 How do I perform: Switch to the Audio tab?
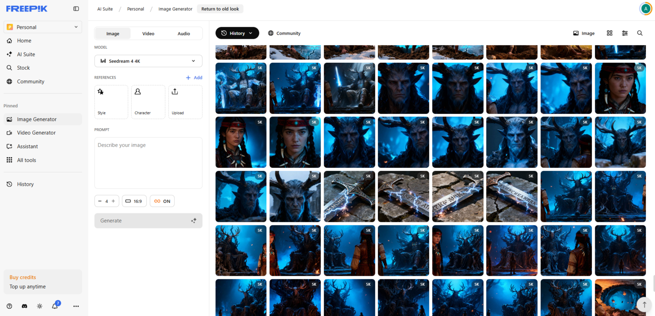tap(184, 33)
